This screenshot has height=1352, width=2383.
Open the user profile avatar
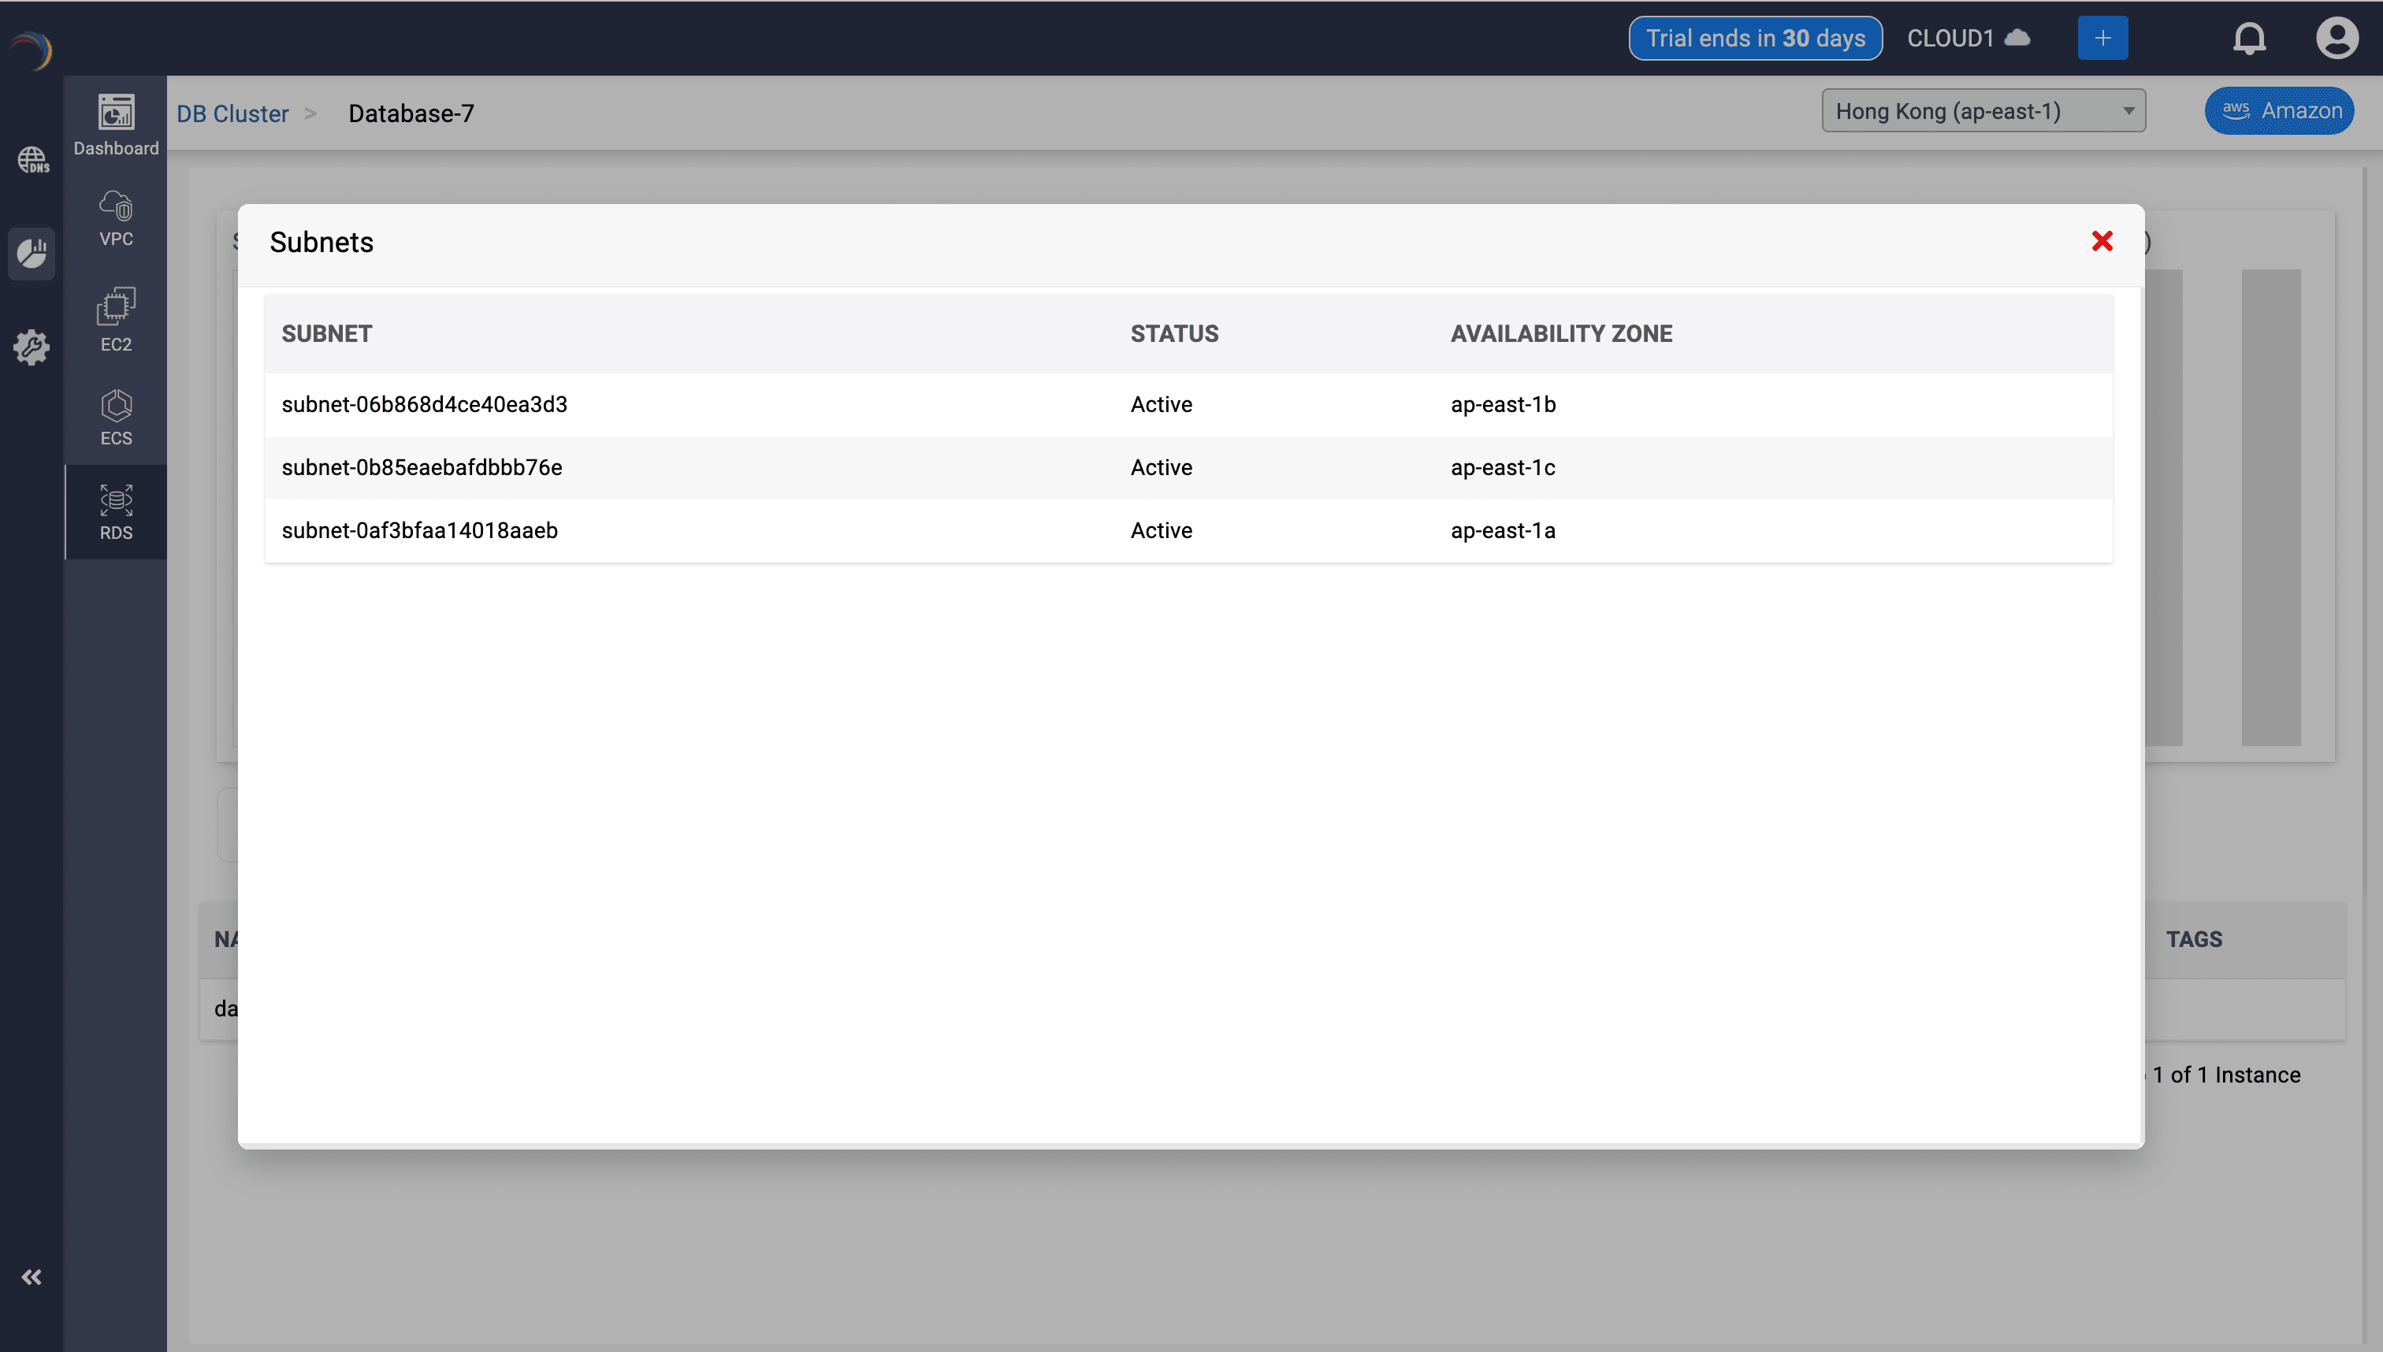[x=2336, y=38]
